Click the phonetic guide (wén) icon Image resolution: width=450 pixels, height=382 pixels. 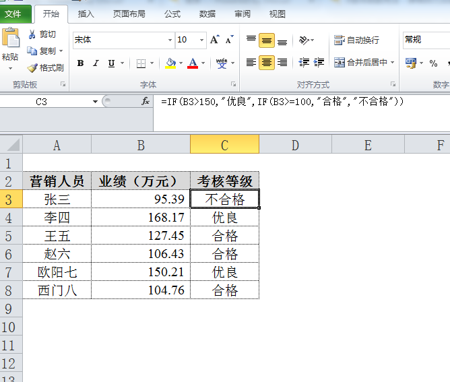(222, 63)
